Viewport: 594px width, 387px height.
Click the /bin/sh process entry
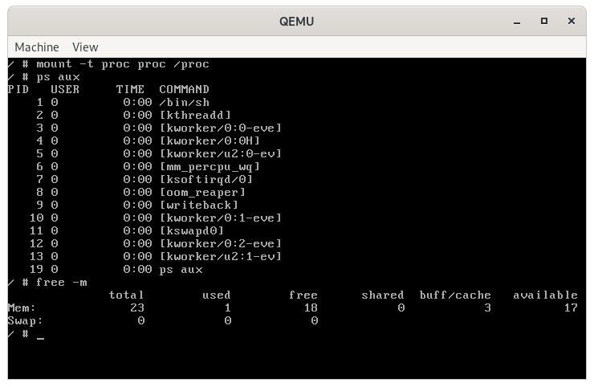coord(184,103)
